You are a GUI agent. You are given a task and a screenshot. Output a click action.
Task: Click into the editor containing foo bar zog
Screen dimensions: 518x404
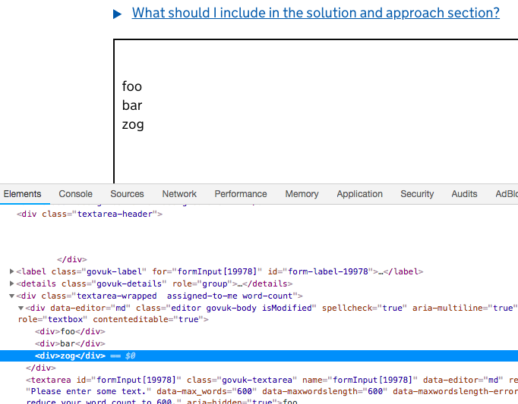point(315,111)
